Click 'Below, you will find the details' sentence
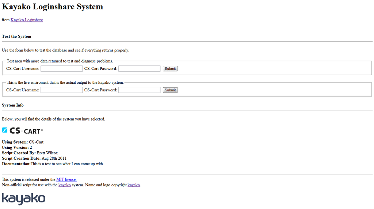374x209 pixels. point(53,119)
